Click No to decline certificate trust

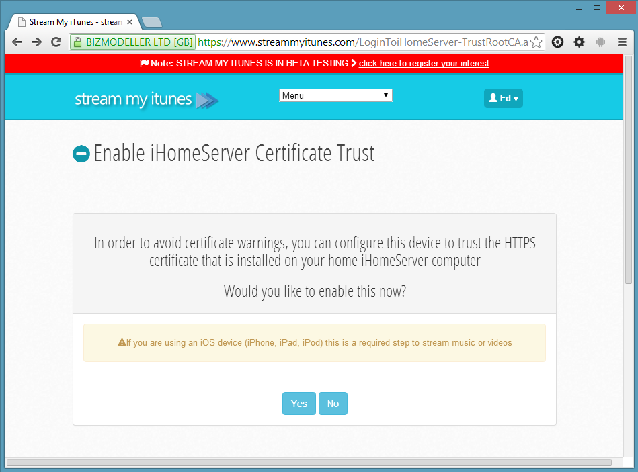(x=333, y=404)
